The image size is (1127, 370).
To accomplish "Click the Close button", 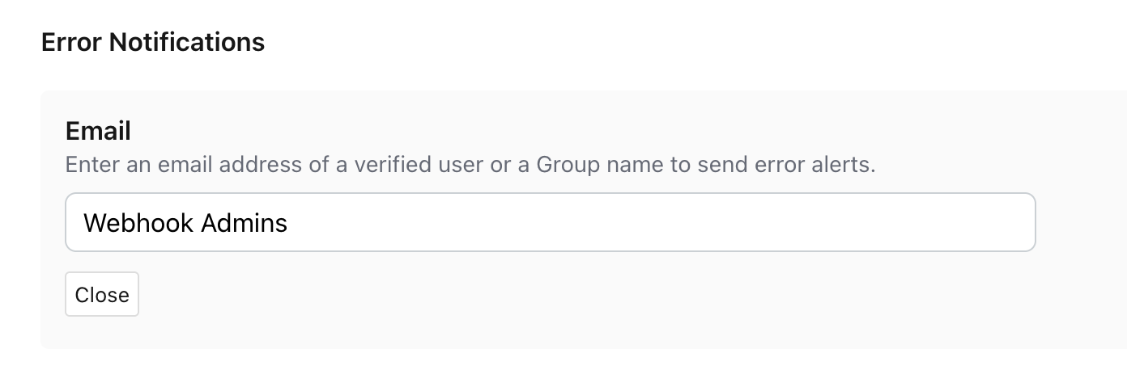I will click(102, 295).
